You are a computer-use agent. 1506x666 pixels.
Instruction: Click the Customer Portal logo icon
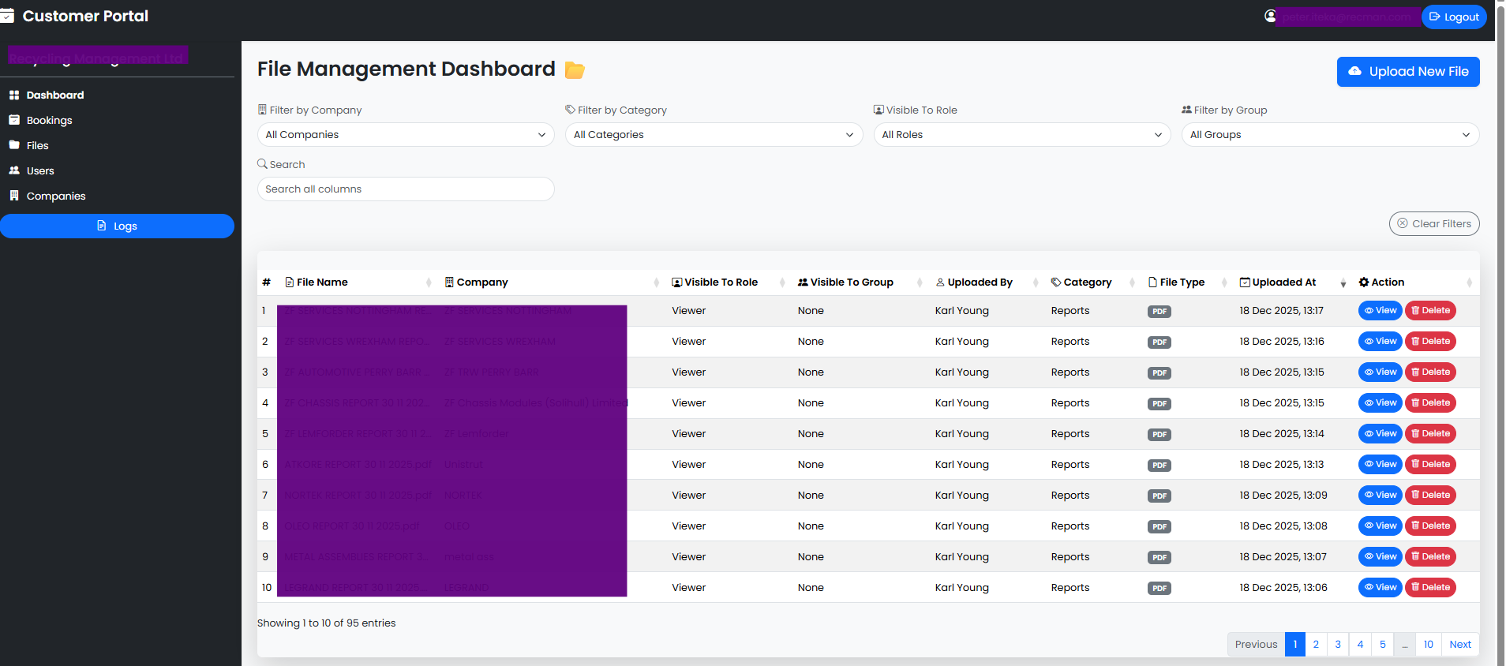[x=7, y=16]
